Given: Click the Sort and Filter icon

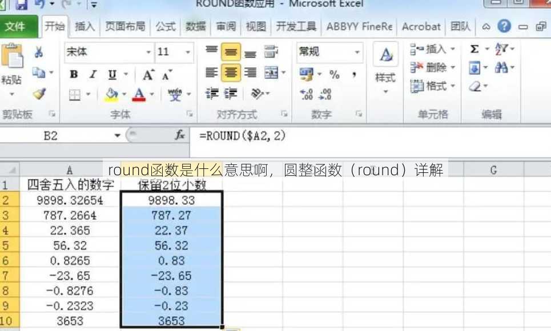Looking at the screenshot, I should point(501,49).
